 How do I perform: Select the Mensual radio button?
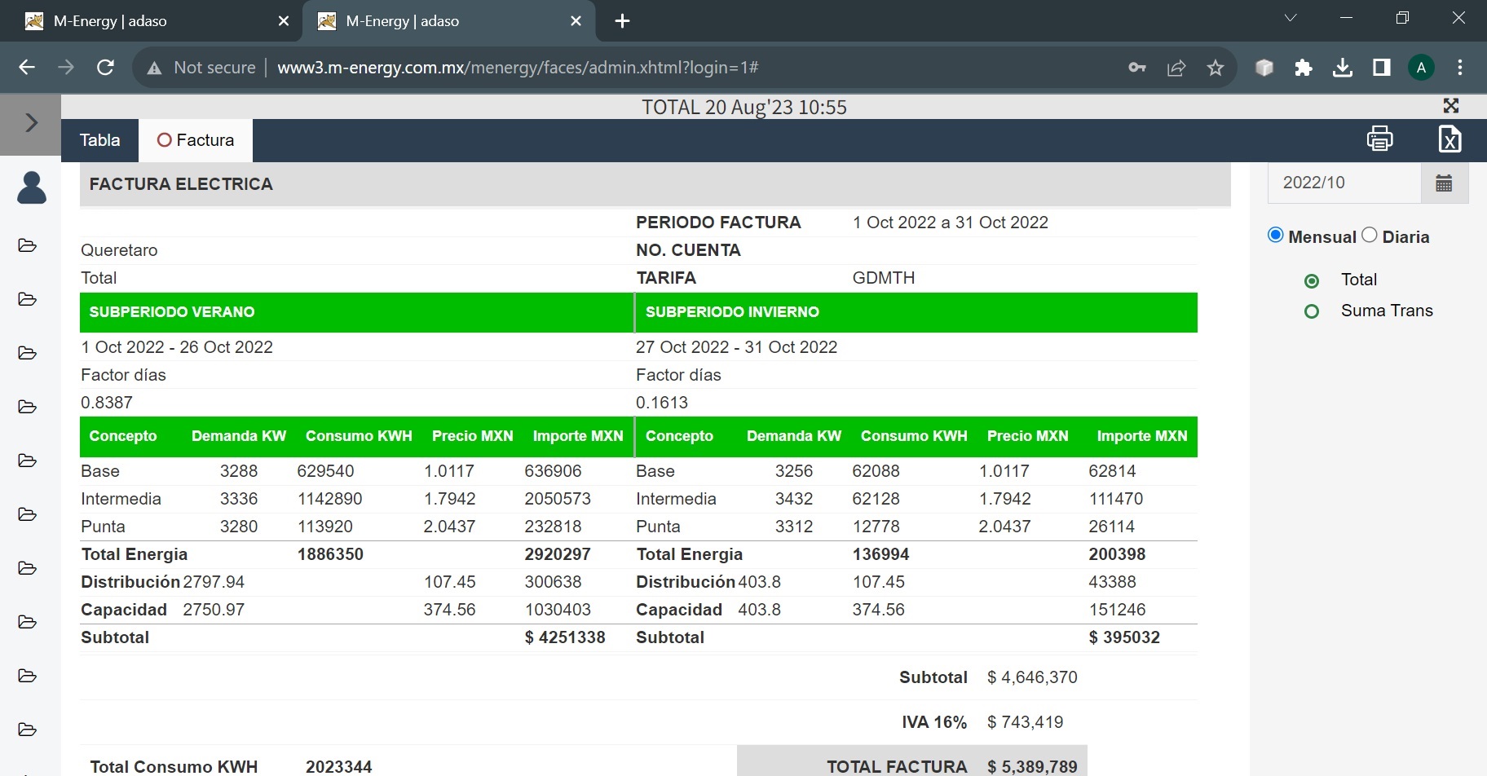pyautogui.click(x=1276, y=236)
